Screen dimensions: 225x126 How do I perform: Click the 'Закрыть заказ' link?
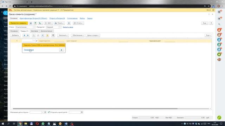[x=68, y=27]
